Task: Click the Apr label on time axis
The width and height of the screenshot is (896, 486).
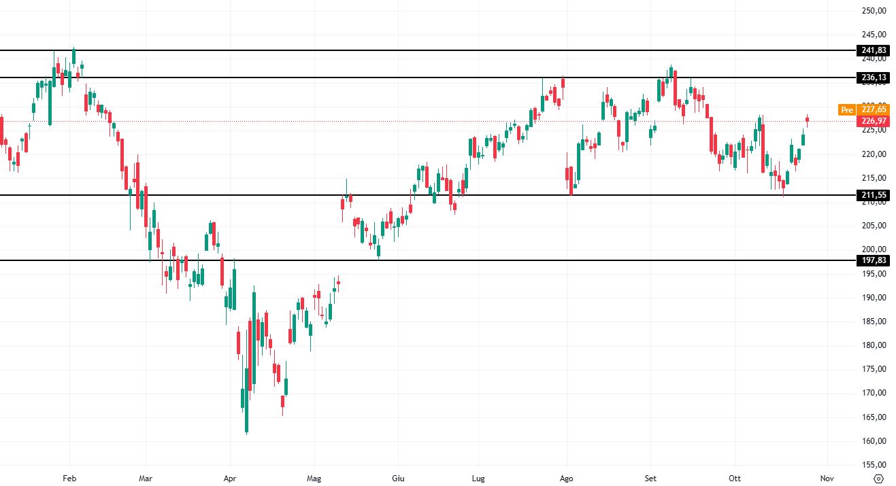Action: click(229, 479)
